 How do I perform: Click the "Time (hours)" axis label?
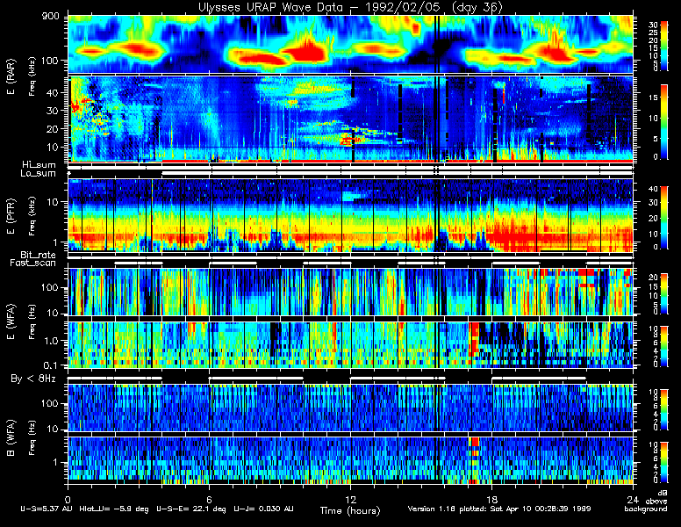pos(350,510)
